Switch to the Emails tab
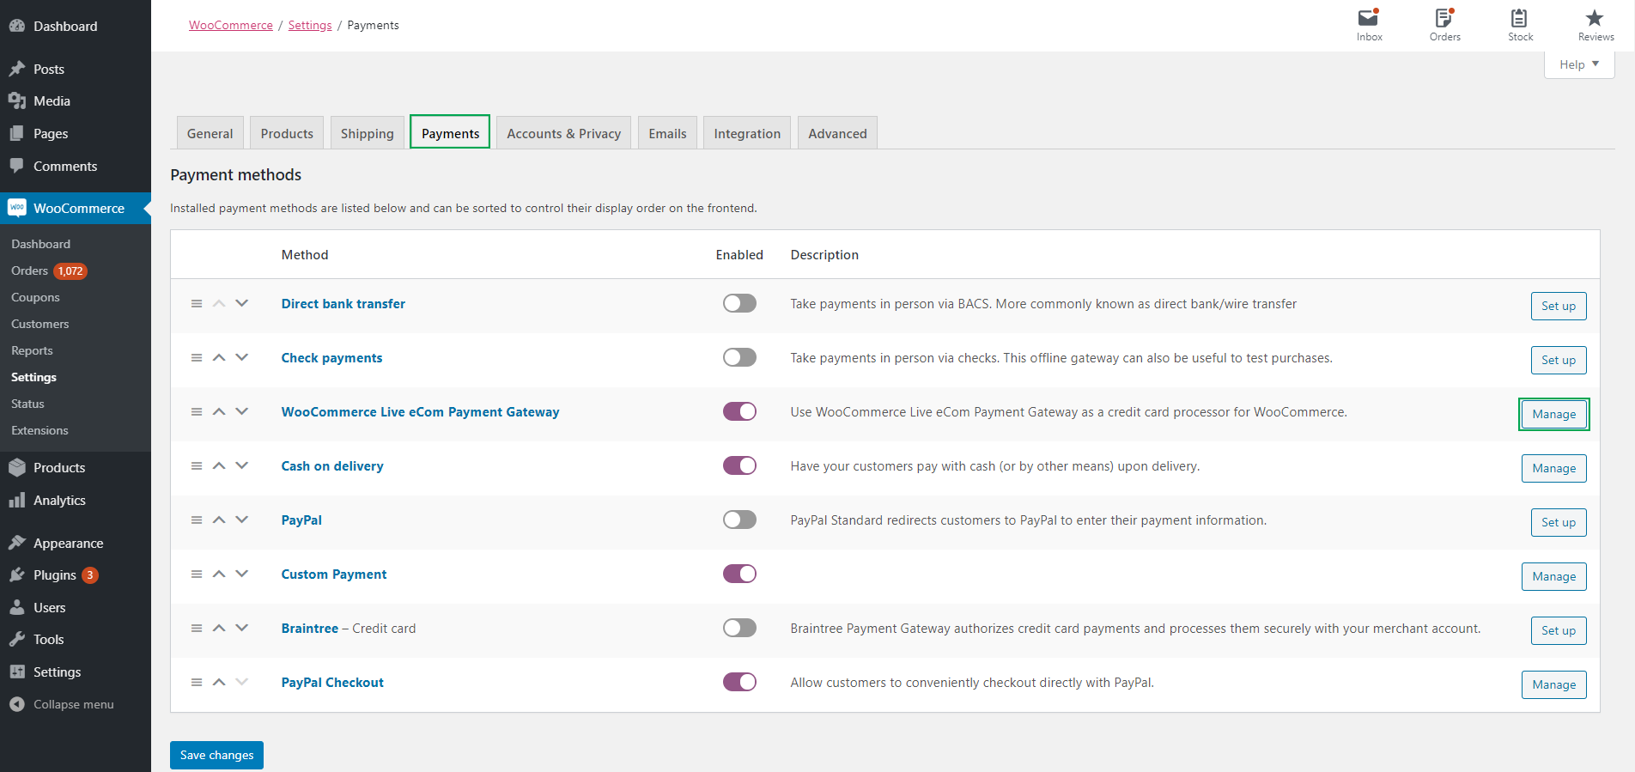 (x=667, y=133)
